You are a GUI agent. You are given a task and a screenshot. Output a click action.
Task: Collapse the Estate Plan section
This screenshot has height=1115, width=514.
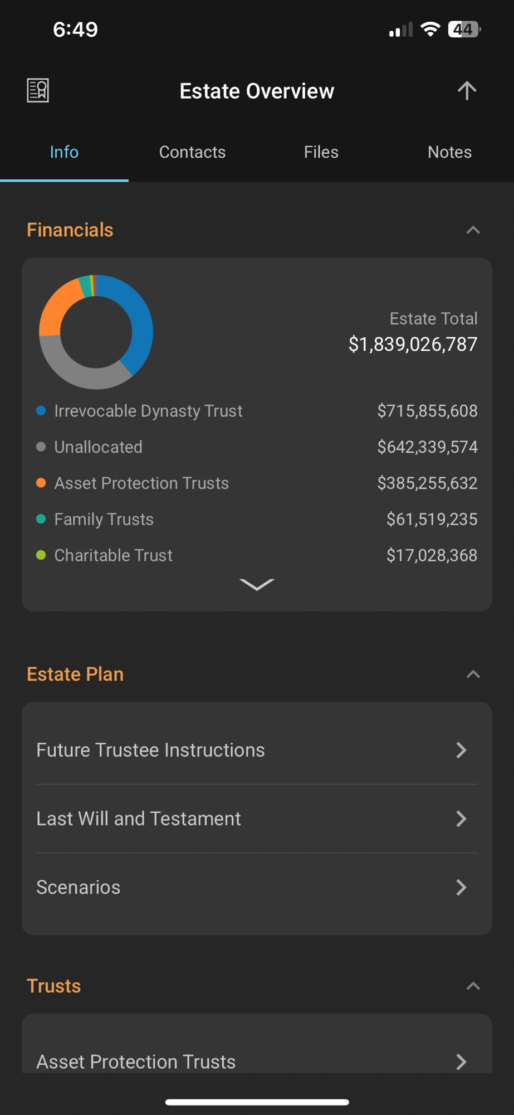[x=473, y=674]
